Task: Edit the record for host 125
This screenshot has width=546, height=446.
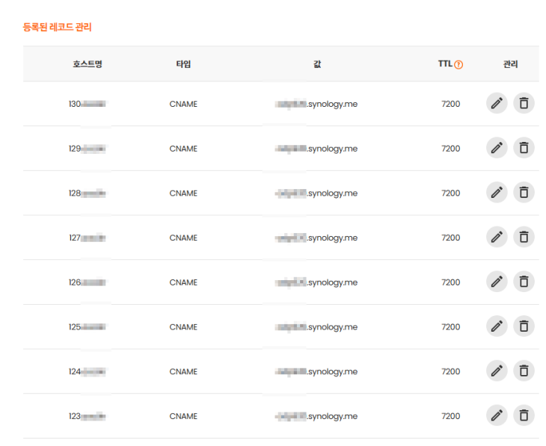Action: coord(497,326)
